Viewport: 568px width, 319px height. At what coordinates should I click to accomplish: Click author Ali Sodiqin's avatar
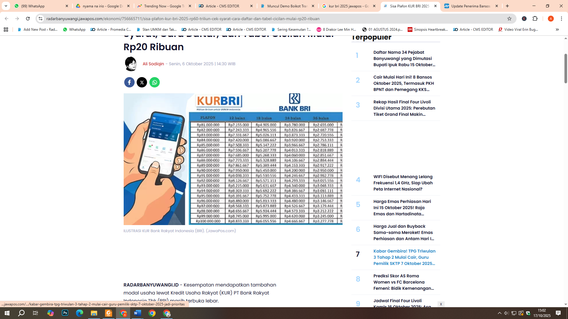click(x=131, y=64)
